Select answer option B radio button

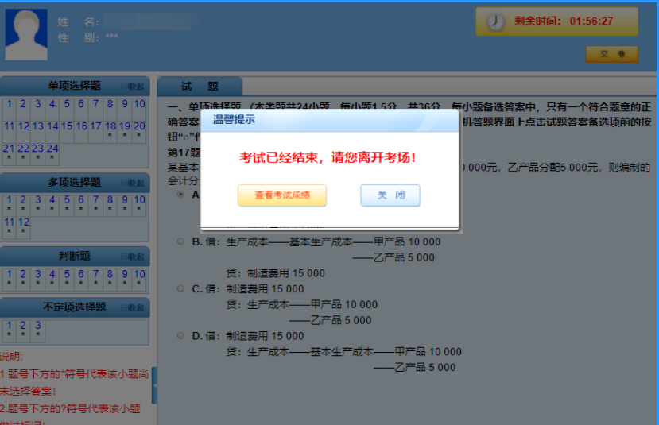[180, 241]
